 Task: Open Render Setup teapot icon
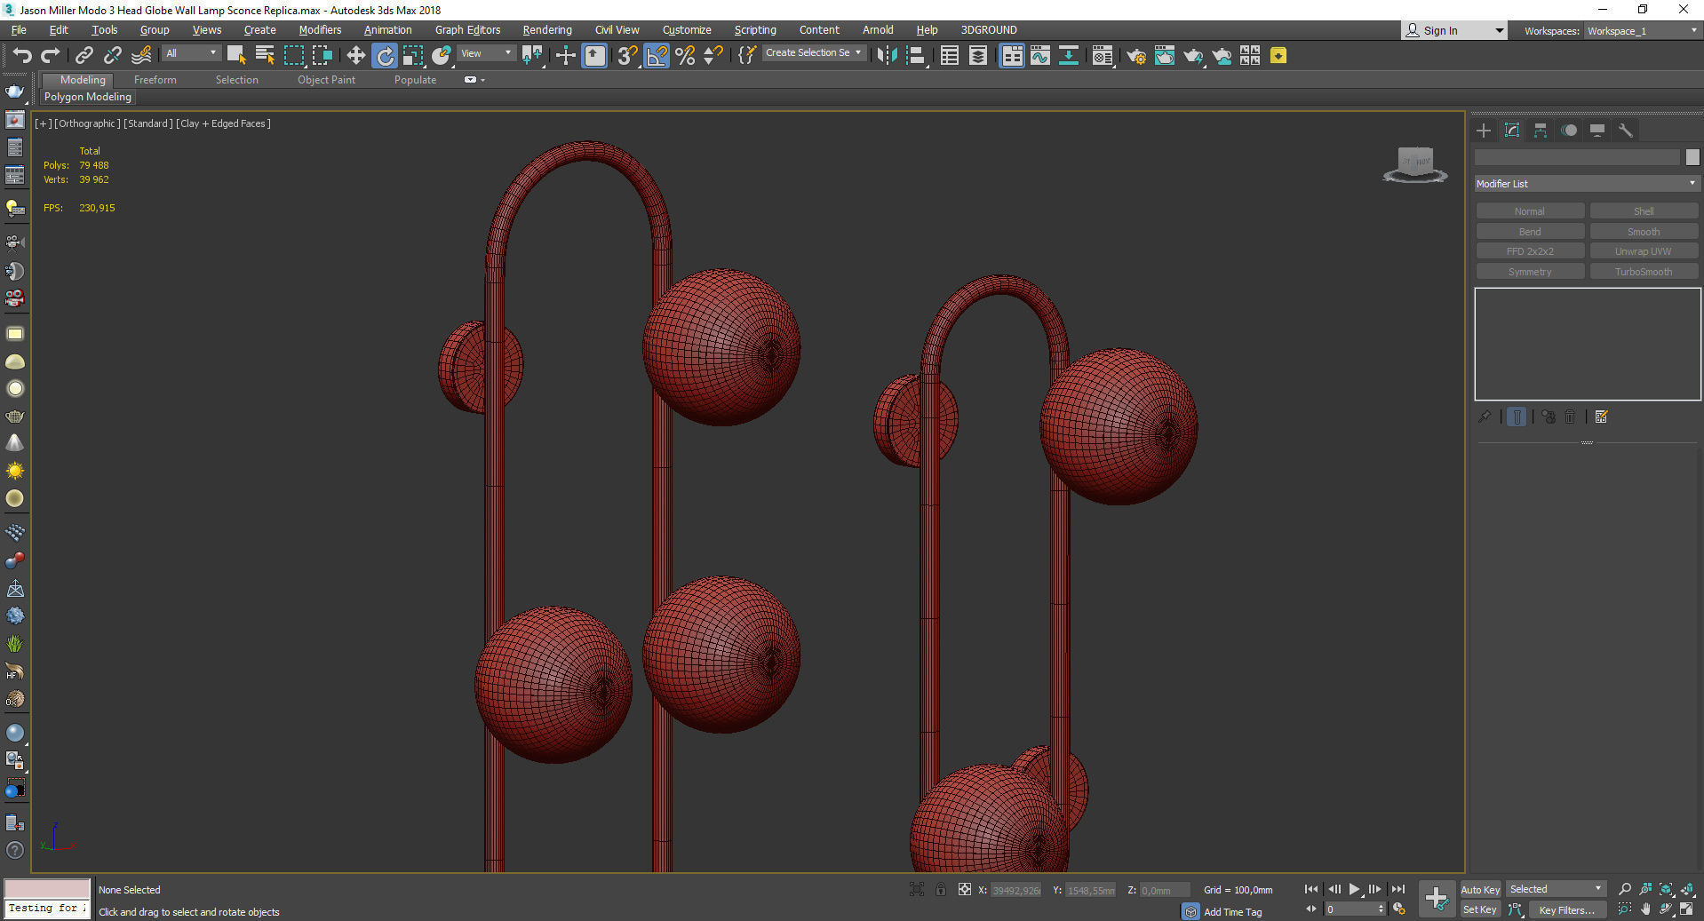point(1136,56)
